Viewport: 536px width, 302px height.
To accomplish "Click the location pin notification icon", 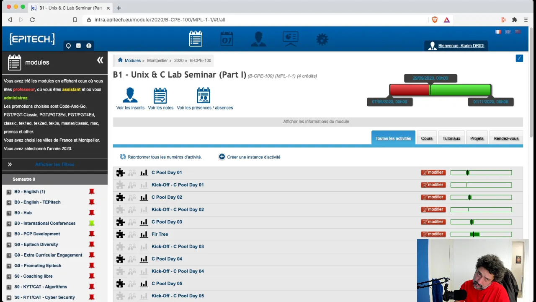I will (68, 46).
